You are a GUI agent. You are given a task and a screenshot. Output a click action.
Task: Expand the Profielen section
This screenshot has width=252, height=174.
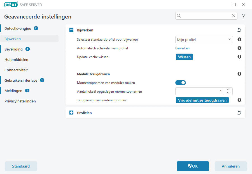(71, 113)
